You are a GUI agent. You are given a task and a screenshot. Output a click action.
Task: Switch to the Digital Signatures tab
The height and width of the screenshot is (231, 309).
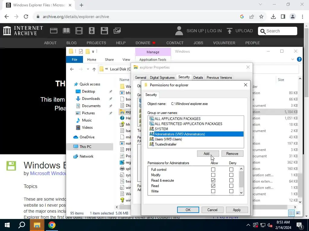(x=162, y=78)
